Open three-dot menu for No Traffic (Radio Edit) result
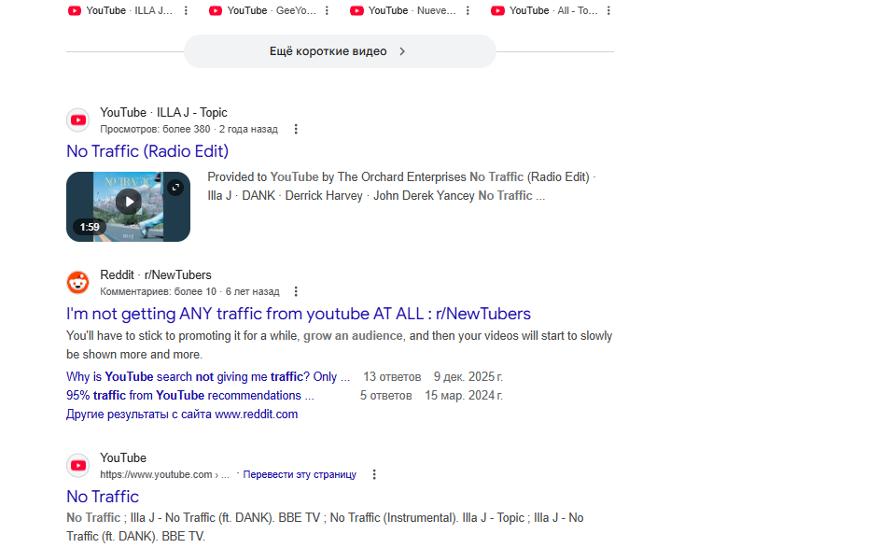Viewport: 894px width, 548px height. tap(295, 129)
